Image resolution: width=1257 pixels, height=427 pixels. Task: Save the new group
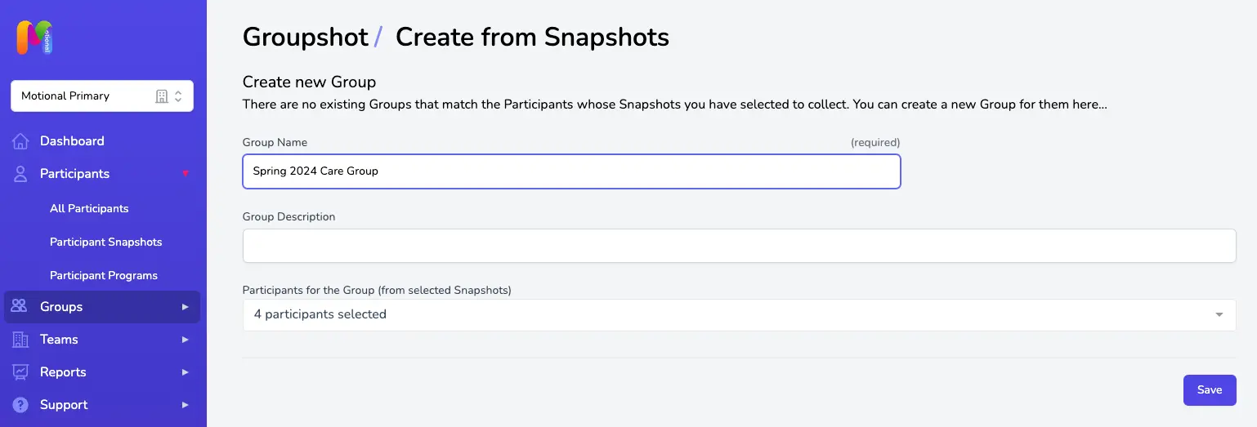coord(1210,390)
